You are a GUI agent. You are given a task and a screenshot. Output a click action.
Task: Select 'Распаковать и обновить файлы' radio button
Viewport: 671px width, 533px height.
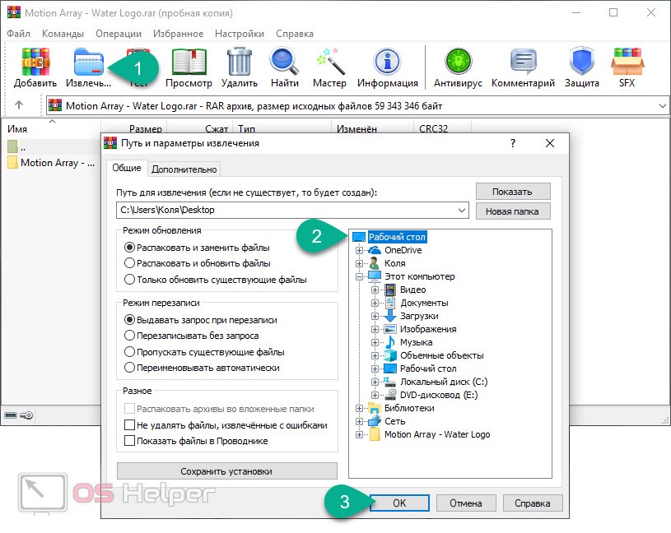tap(129, 263)
